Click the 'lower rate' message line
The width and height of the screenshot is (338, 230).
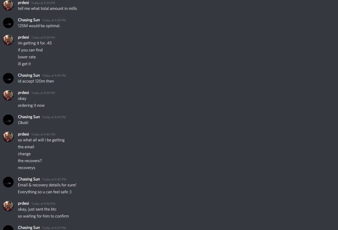pos(27,57)
